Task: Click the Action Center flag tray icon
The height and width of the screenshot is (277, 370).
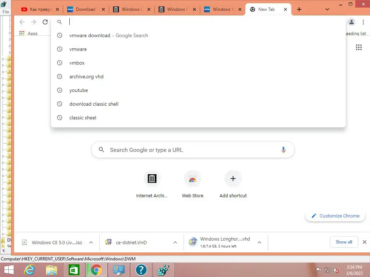Action: (x=318, y=270)
